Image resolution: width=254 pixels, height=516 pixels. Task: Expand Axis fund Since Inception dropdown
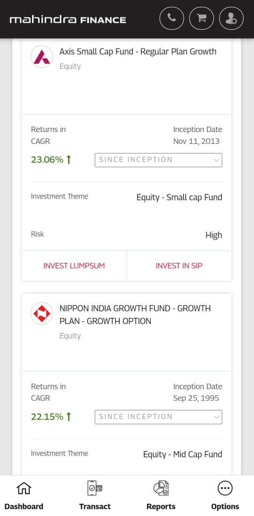click(x=158, y=160)
